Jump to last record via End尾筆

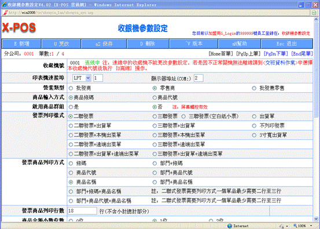point(302,54)
